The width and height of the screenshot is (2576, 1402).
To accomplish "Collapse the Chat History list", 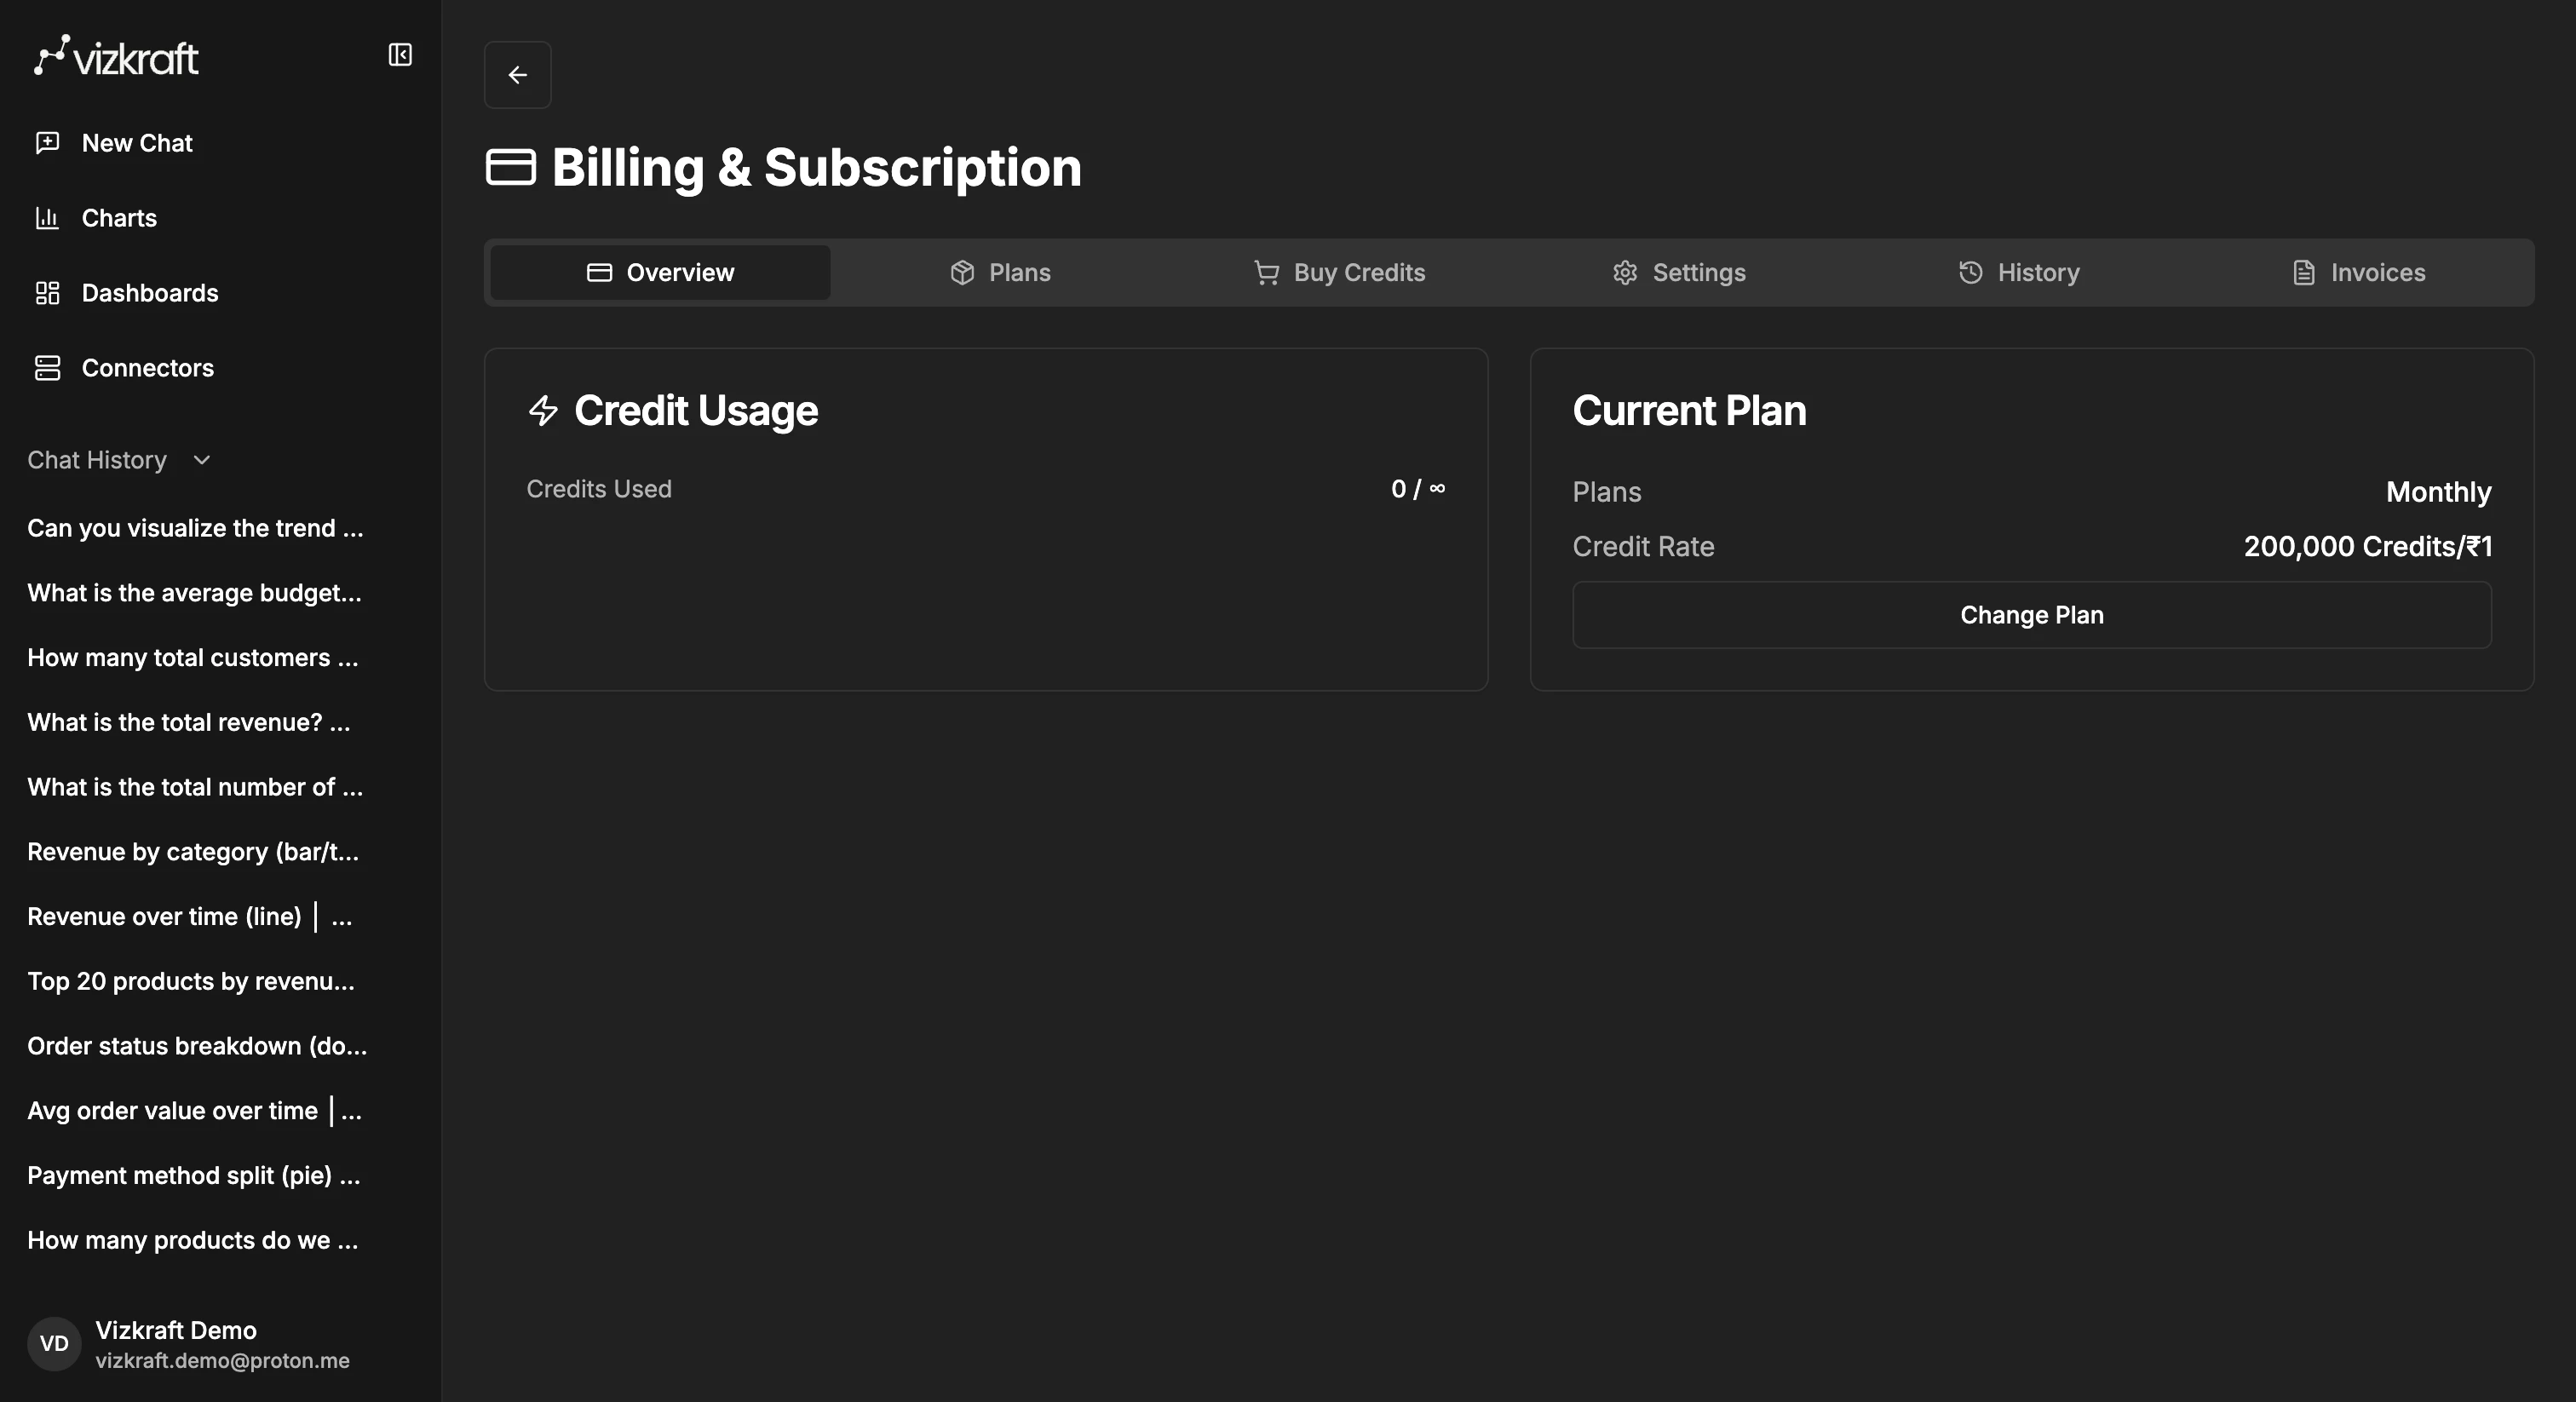I will [200, 461].
